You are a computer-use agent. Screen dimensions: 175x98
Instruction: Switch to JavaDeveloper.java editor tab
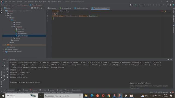click(x=82, y=8)
